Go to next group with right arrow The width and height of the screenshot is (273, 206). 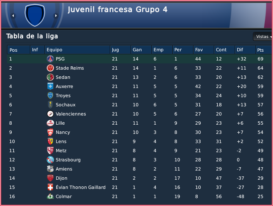tap(56, 16)
